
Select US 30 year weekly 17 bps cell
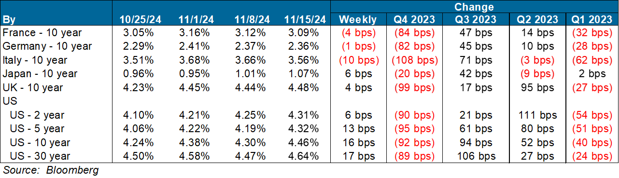click(358, 156)
